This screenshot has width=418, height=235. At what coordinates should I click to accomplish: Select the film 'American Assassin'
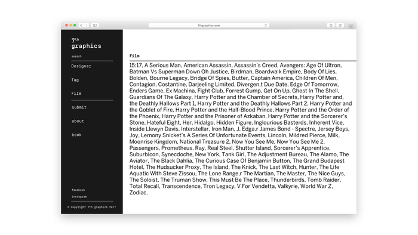[x=207, y=65]
